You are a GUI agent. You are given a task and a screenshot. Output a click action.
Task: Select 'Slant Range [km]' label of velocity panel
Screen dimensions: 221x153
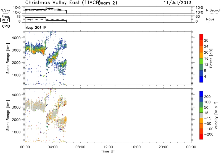tap(8, 115)
